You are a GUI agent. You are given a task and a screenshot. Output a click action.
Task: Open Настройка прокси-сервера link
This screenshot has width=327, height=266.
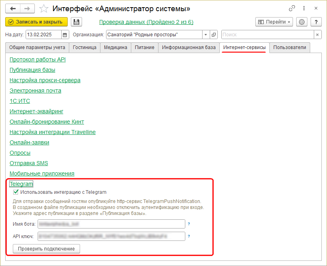click(x=45, y=81)
